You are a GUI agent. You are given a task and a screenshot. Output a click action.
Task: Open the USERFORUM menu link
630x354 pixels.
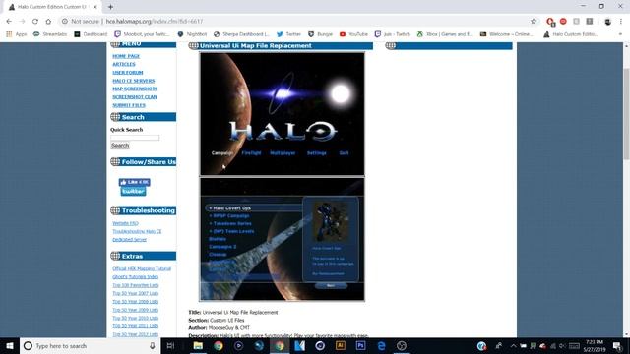(128, 73)
